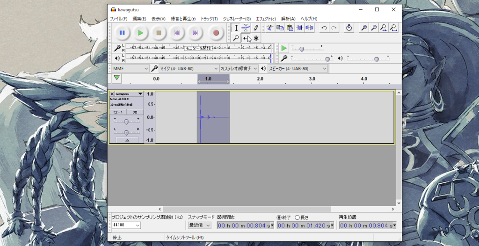Screen dimensions: 479x246
Task: Select the Multi-tool asterisk icon
Action: (256, 38)
